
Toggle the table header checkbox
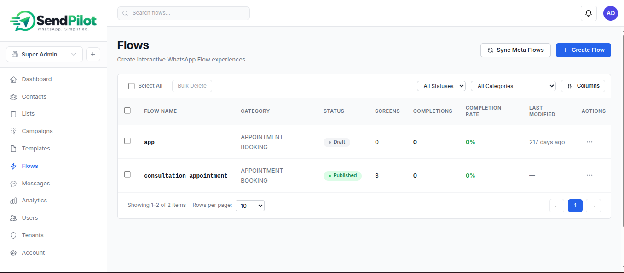click(x=127, y=111)
